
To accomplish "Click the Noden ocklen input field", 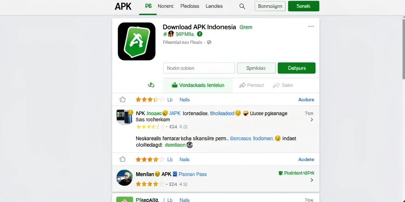I will pyautogui.click(x=199, y=68).
